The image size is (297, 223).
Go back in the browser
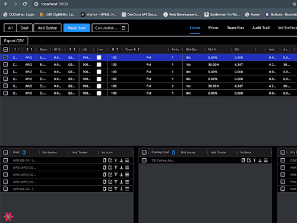(x=6, y=4)
